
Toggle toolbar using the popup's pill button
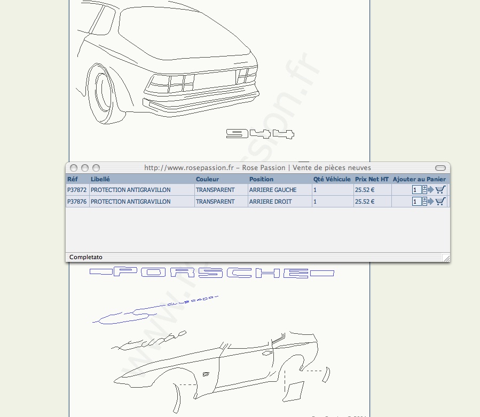point(440,168)
